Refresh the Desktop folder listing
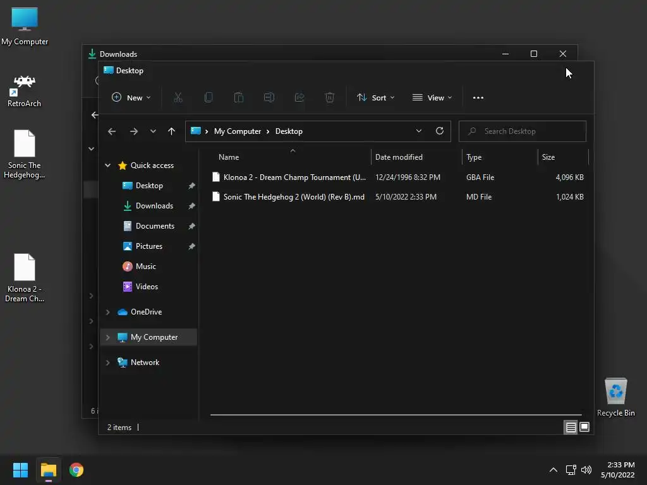Viewport: 647px width, 485px height. click(x=440, y=131)
